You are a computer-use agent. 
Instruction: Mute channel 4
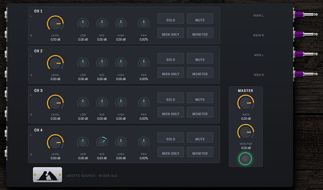pos(200,138)
